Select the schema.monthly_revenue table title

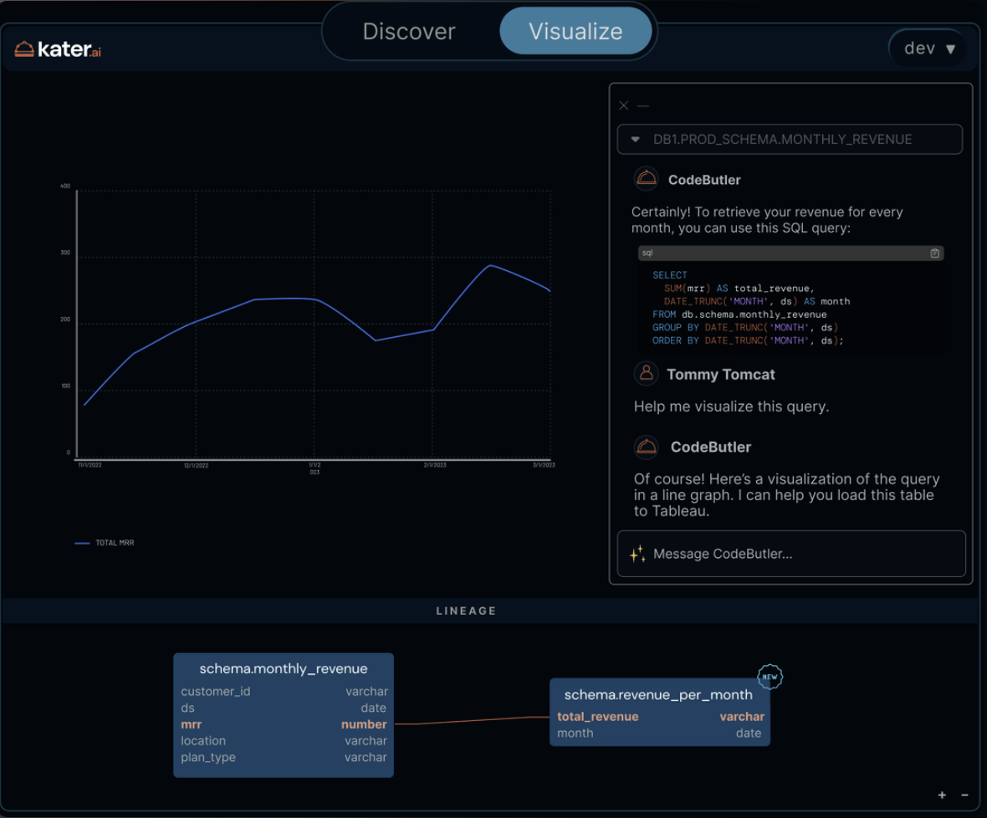(x=284, y=669)
